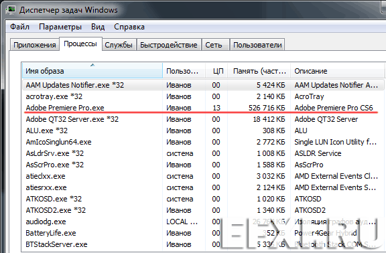Click the 5 424 КБ memory value
The width and height of the screenshot is (386, 253).
pos(271,85)
